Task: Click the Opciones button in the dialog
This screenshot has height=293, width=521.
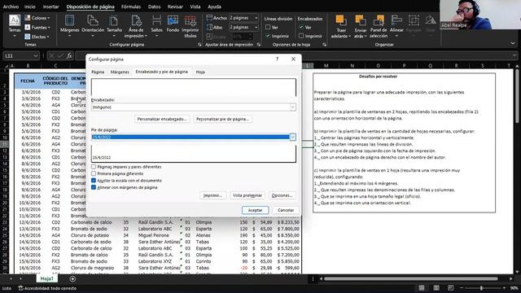Action: pos(282,195)
